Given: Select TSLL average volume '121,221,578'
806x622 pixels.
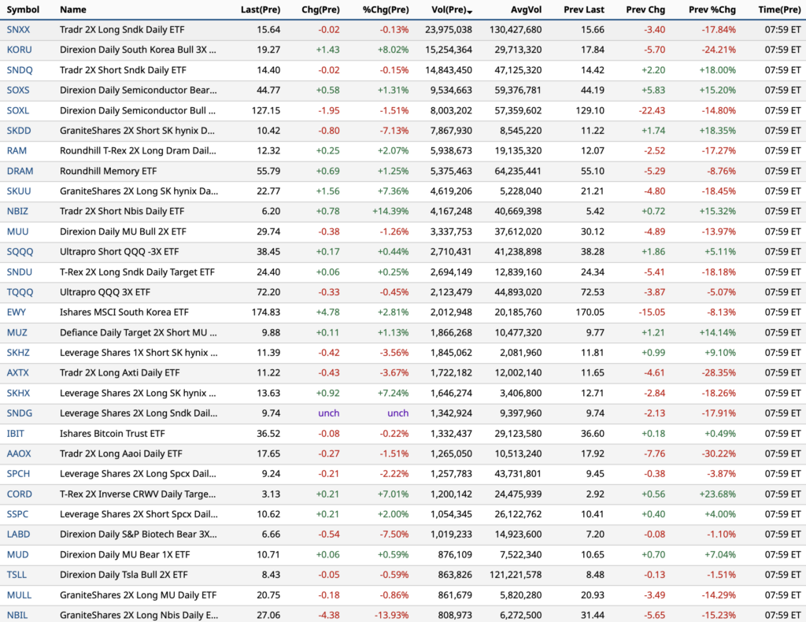Looking at the screenshot, I should tap(516, 575).
